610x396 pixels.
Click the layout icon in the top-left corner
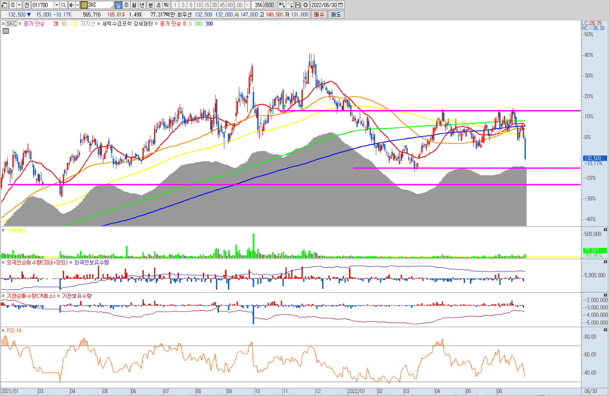(x=5, y=5)
